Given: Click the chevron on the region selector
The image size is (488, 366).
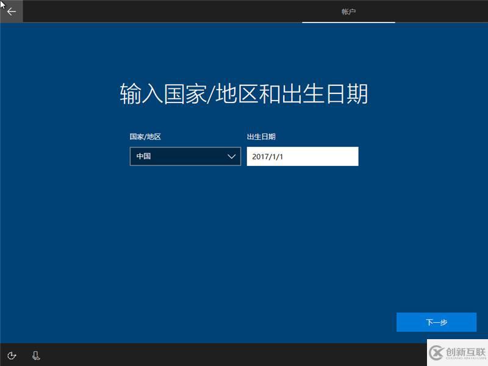Looking at the screenshot, I should point(231,156).
